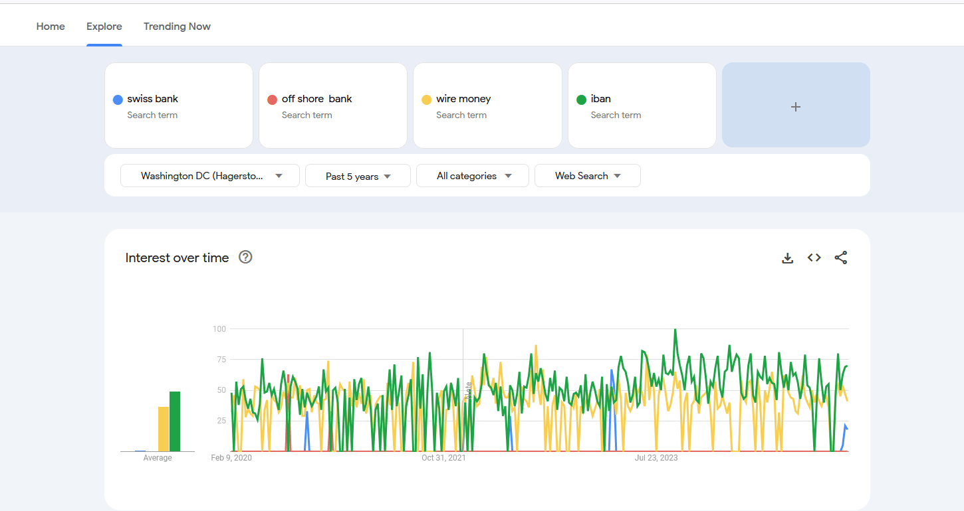Expand the Washington DC region dropdown
This screenshot has height=511, width=964.
[x=210, y=176]
